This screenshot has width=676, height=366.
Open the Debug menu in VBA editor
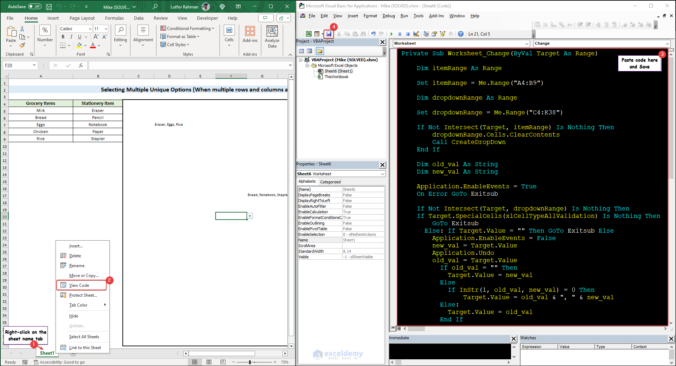[x=388, y=16]
